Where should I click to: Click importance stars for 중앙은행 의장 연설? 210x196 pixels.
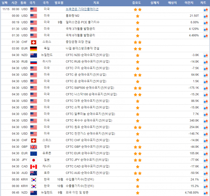137,42
